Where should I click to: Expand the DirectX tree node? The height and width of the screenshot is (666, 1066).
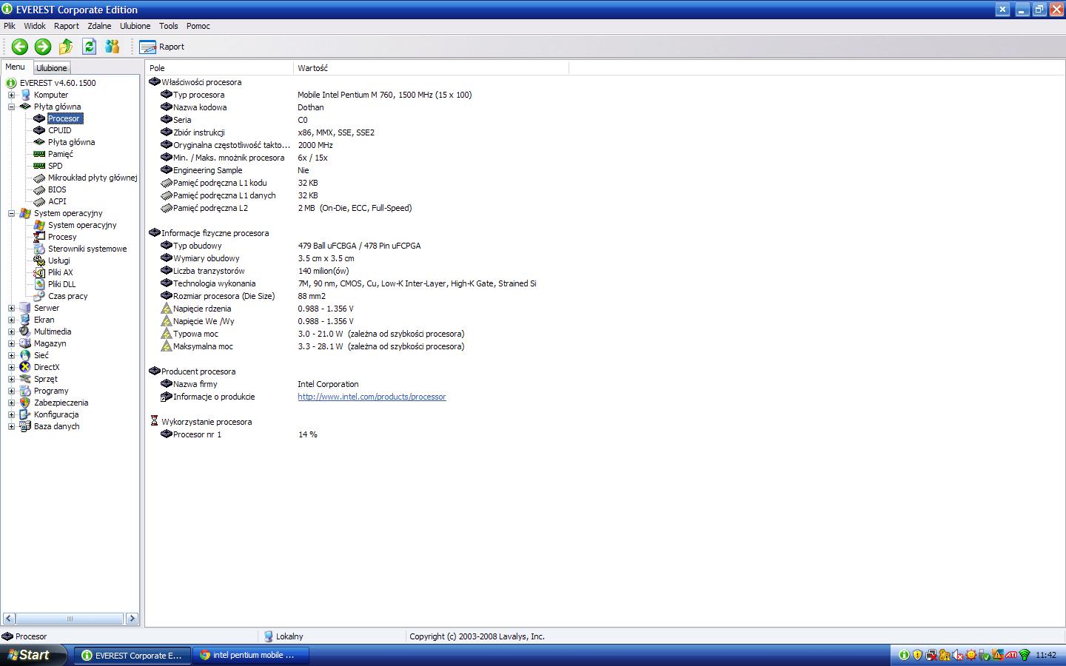tap(11, 367)
